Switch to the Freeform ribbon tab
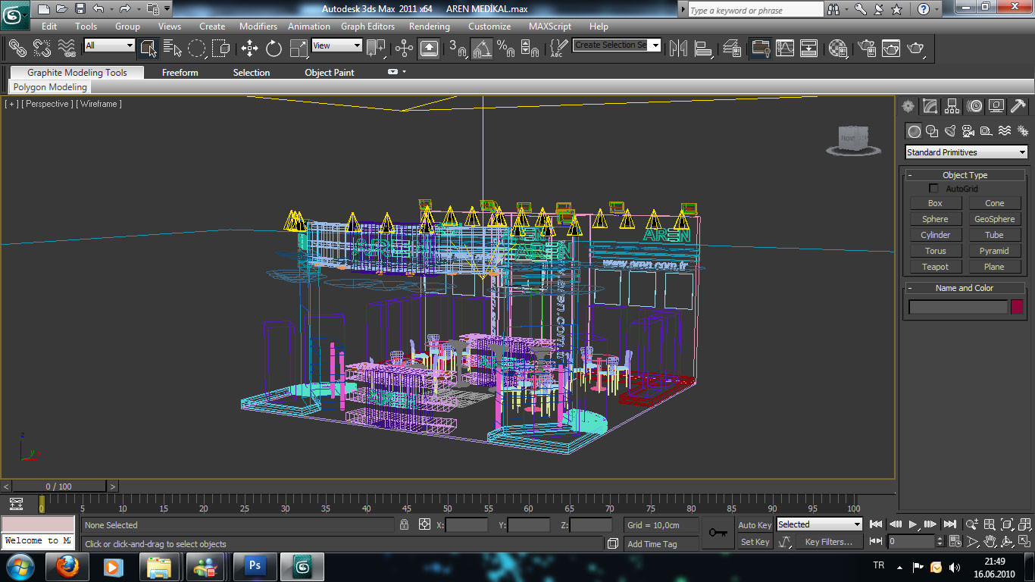Viewport: 1035px width, 582px height. pos(180,73)
